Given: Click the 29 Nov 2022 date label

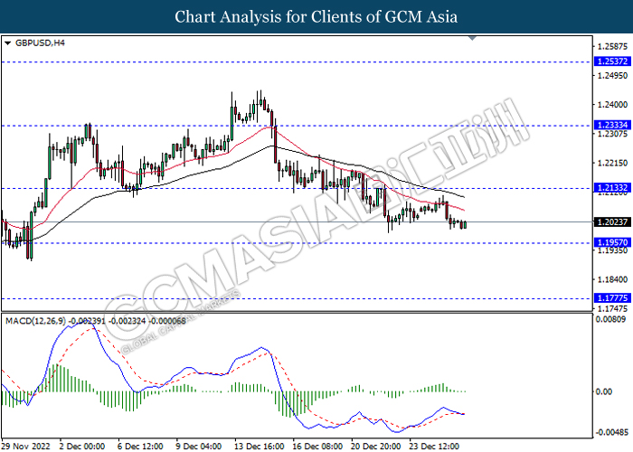Looking at the screenshot, I should [26, 446].
